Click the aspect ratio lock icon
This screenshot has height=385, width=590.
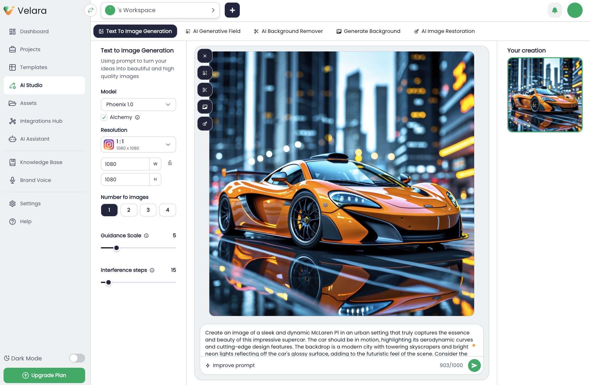pyautogui.click(x=170, y=163)
